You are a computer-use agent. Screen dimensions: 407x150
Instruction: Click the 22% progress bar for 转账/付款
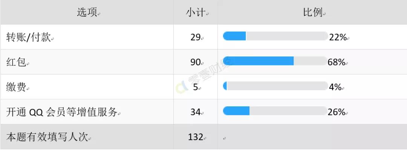point(275,36)
